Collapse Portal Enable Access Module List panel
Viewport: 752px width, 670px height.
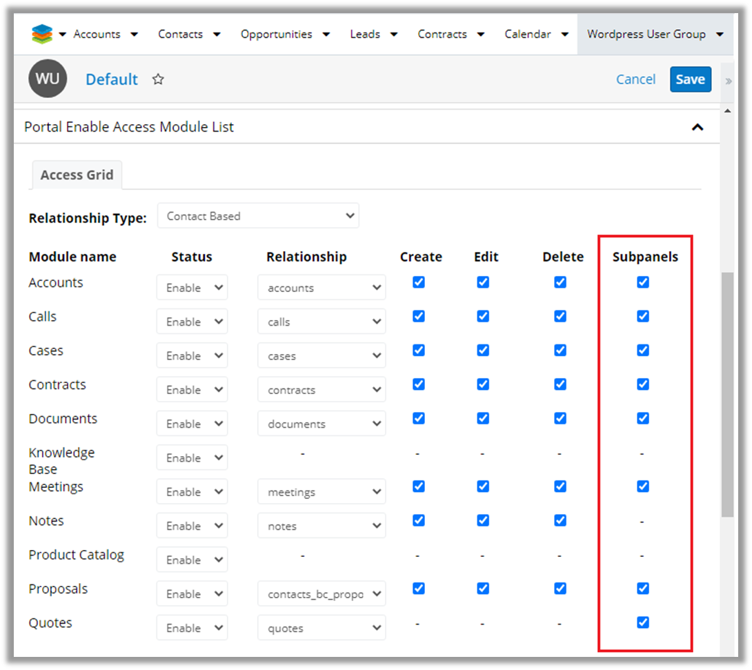pyautogui.click(x=697, y=127)
